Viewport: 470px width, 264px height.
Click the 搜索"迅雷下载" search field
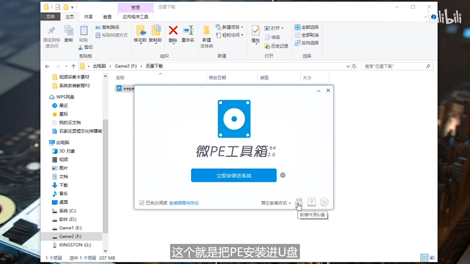[397, 66]
